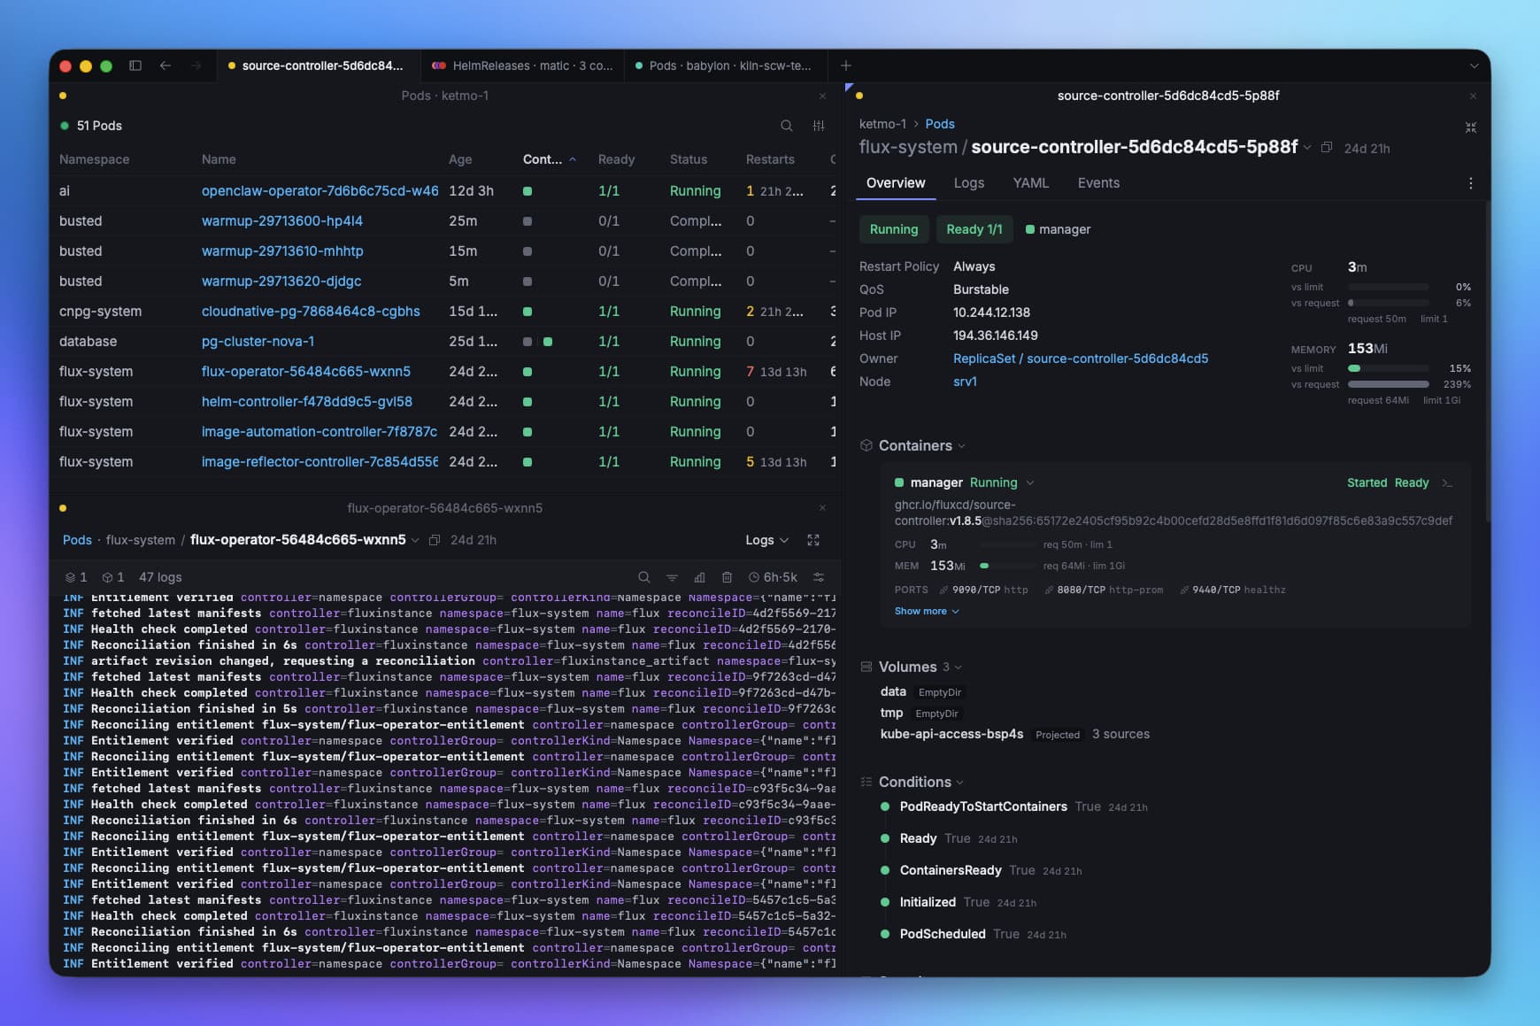Close the Pods ketmo-1 pane
The image size is (1540, 1026).
coord(823,96)
